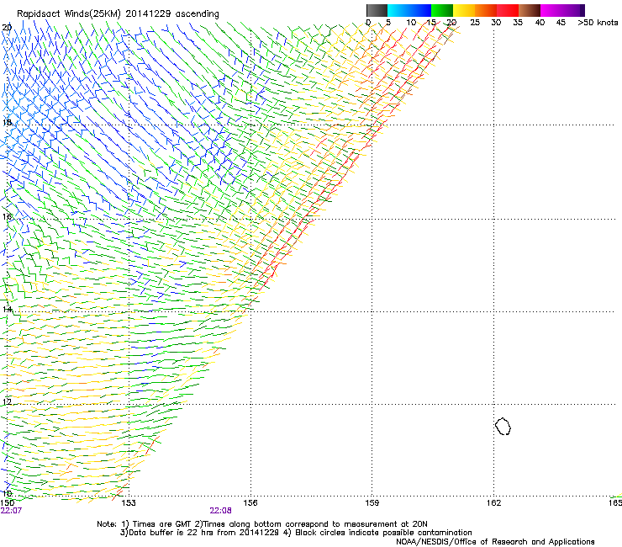Click the red 30-35 knots legend swatch
This screenshot has height=547, width=622.
(x=508, y=10)
